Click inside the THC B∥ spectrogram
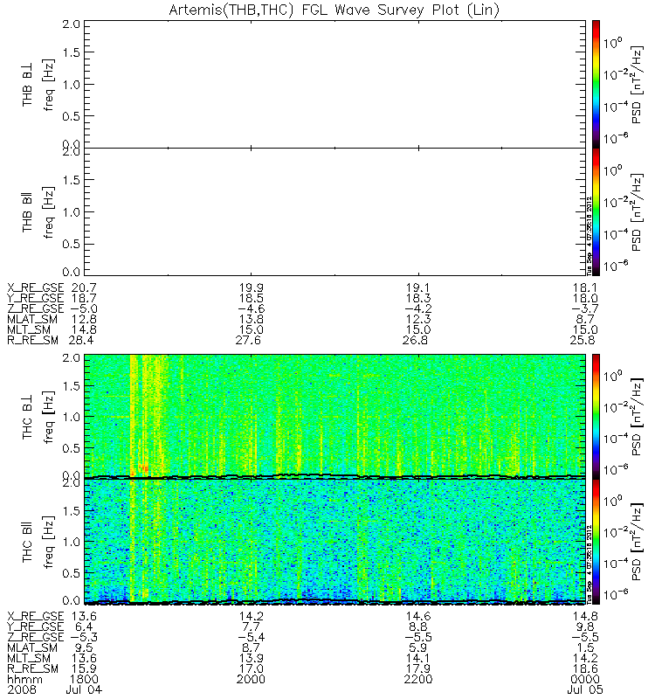This screenshot has width=655, height=699. [x=334, y=541]
